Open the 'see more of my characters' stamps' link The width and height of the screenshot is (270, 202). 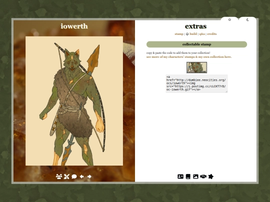[x=189, y=57]
